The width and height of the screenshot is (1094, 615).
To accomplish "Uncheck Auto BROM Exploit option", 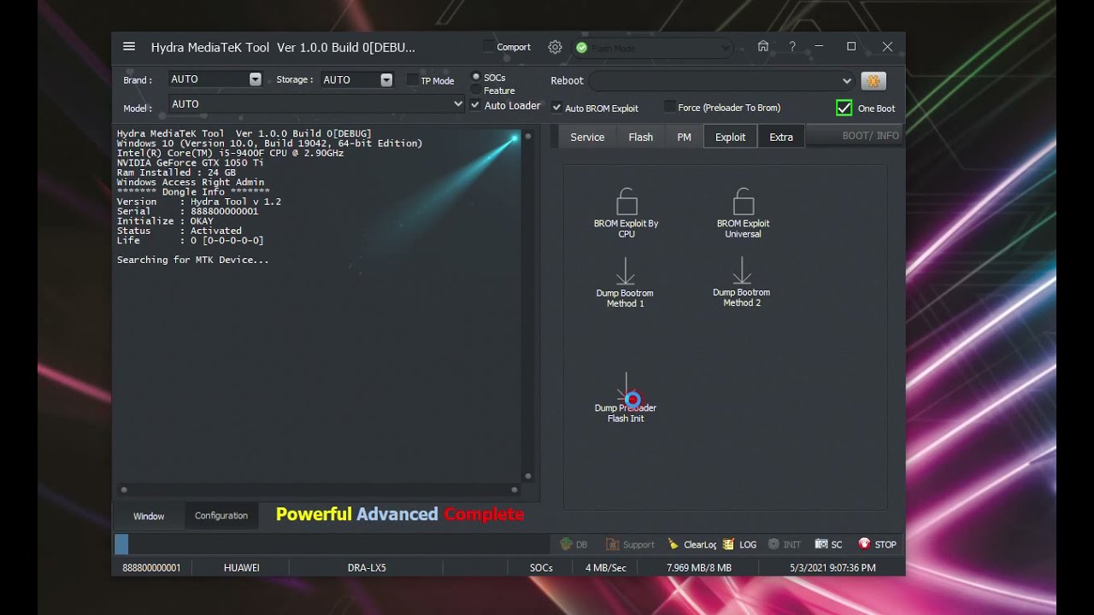I will (557, 108).
